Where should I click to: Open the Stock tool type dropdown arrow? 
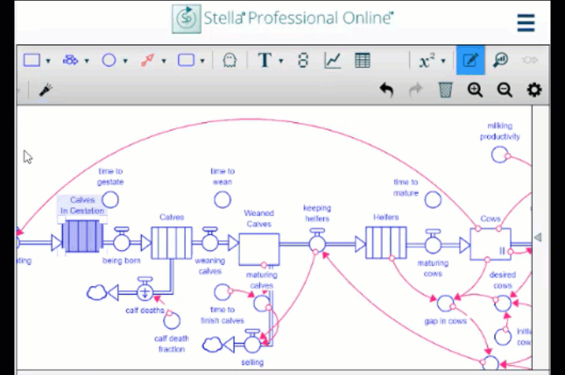pyautogui.click(x=48, y=61)
